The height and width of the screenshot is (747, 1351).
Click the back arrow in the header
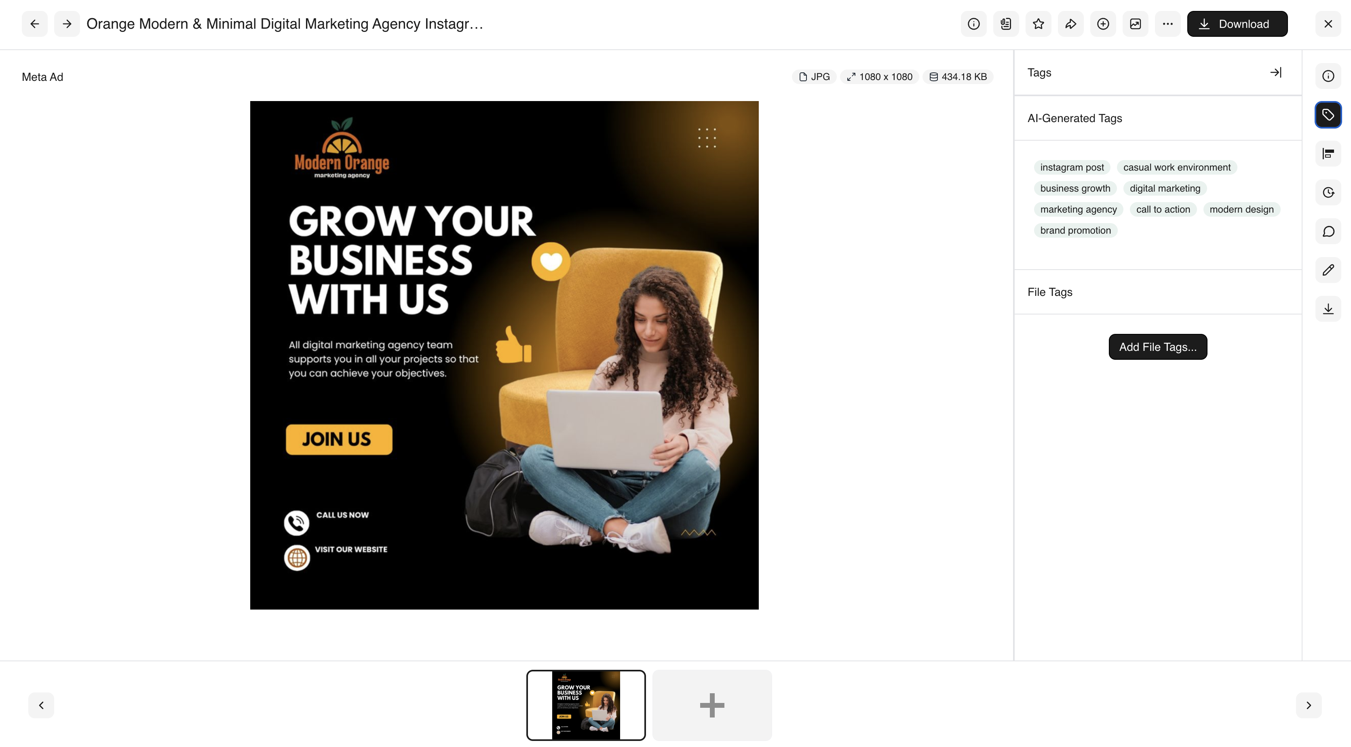[35, 23]
